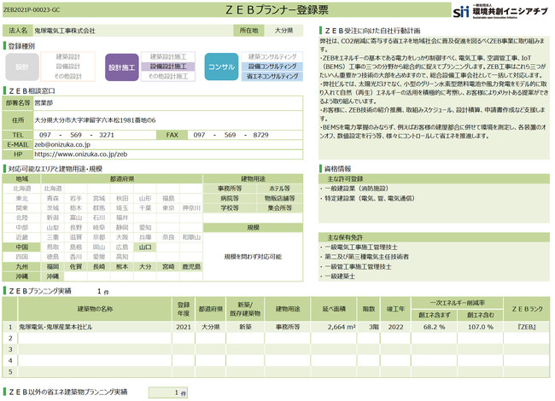Image resolution: width=555 pixels, height=401 pixels.
Task: Select the 鹿児島 prefecture cell
Action: pyautogui.click(x=191, y=266)
